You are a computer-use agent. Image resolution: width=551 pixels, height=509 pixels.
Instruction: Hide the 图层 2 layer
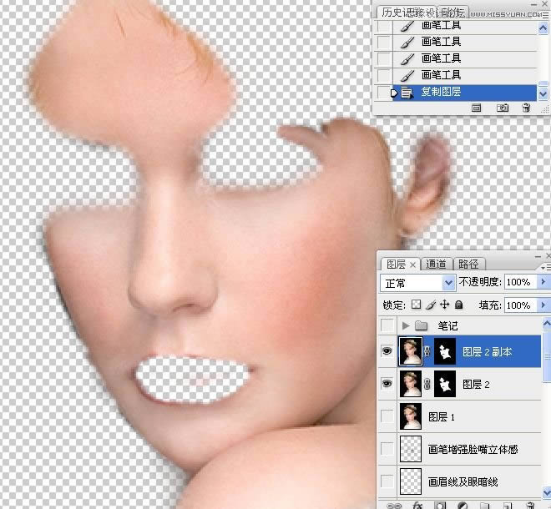point(387,384)
